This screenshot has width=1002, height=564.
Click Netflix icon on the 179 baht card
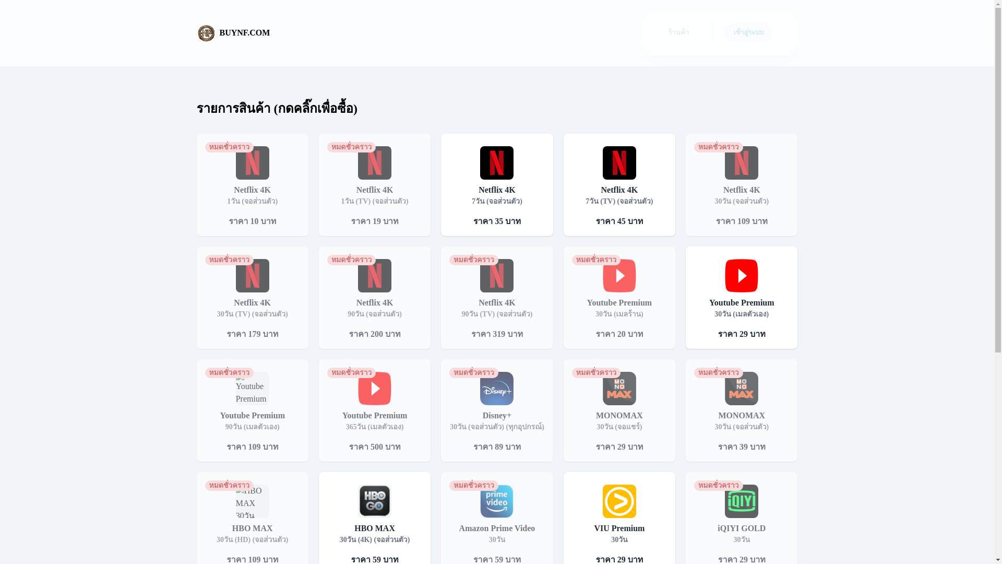coord(253,276)
